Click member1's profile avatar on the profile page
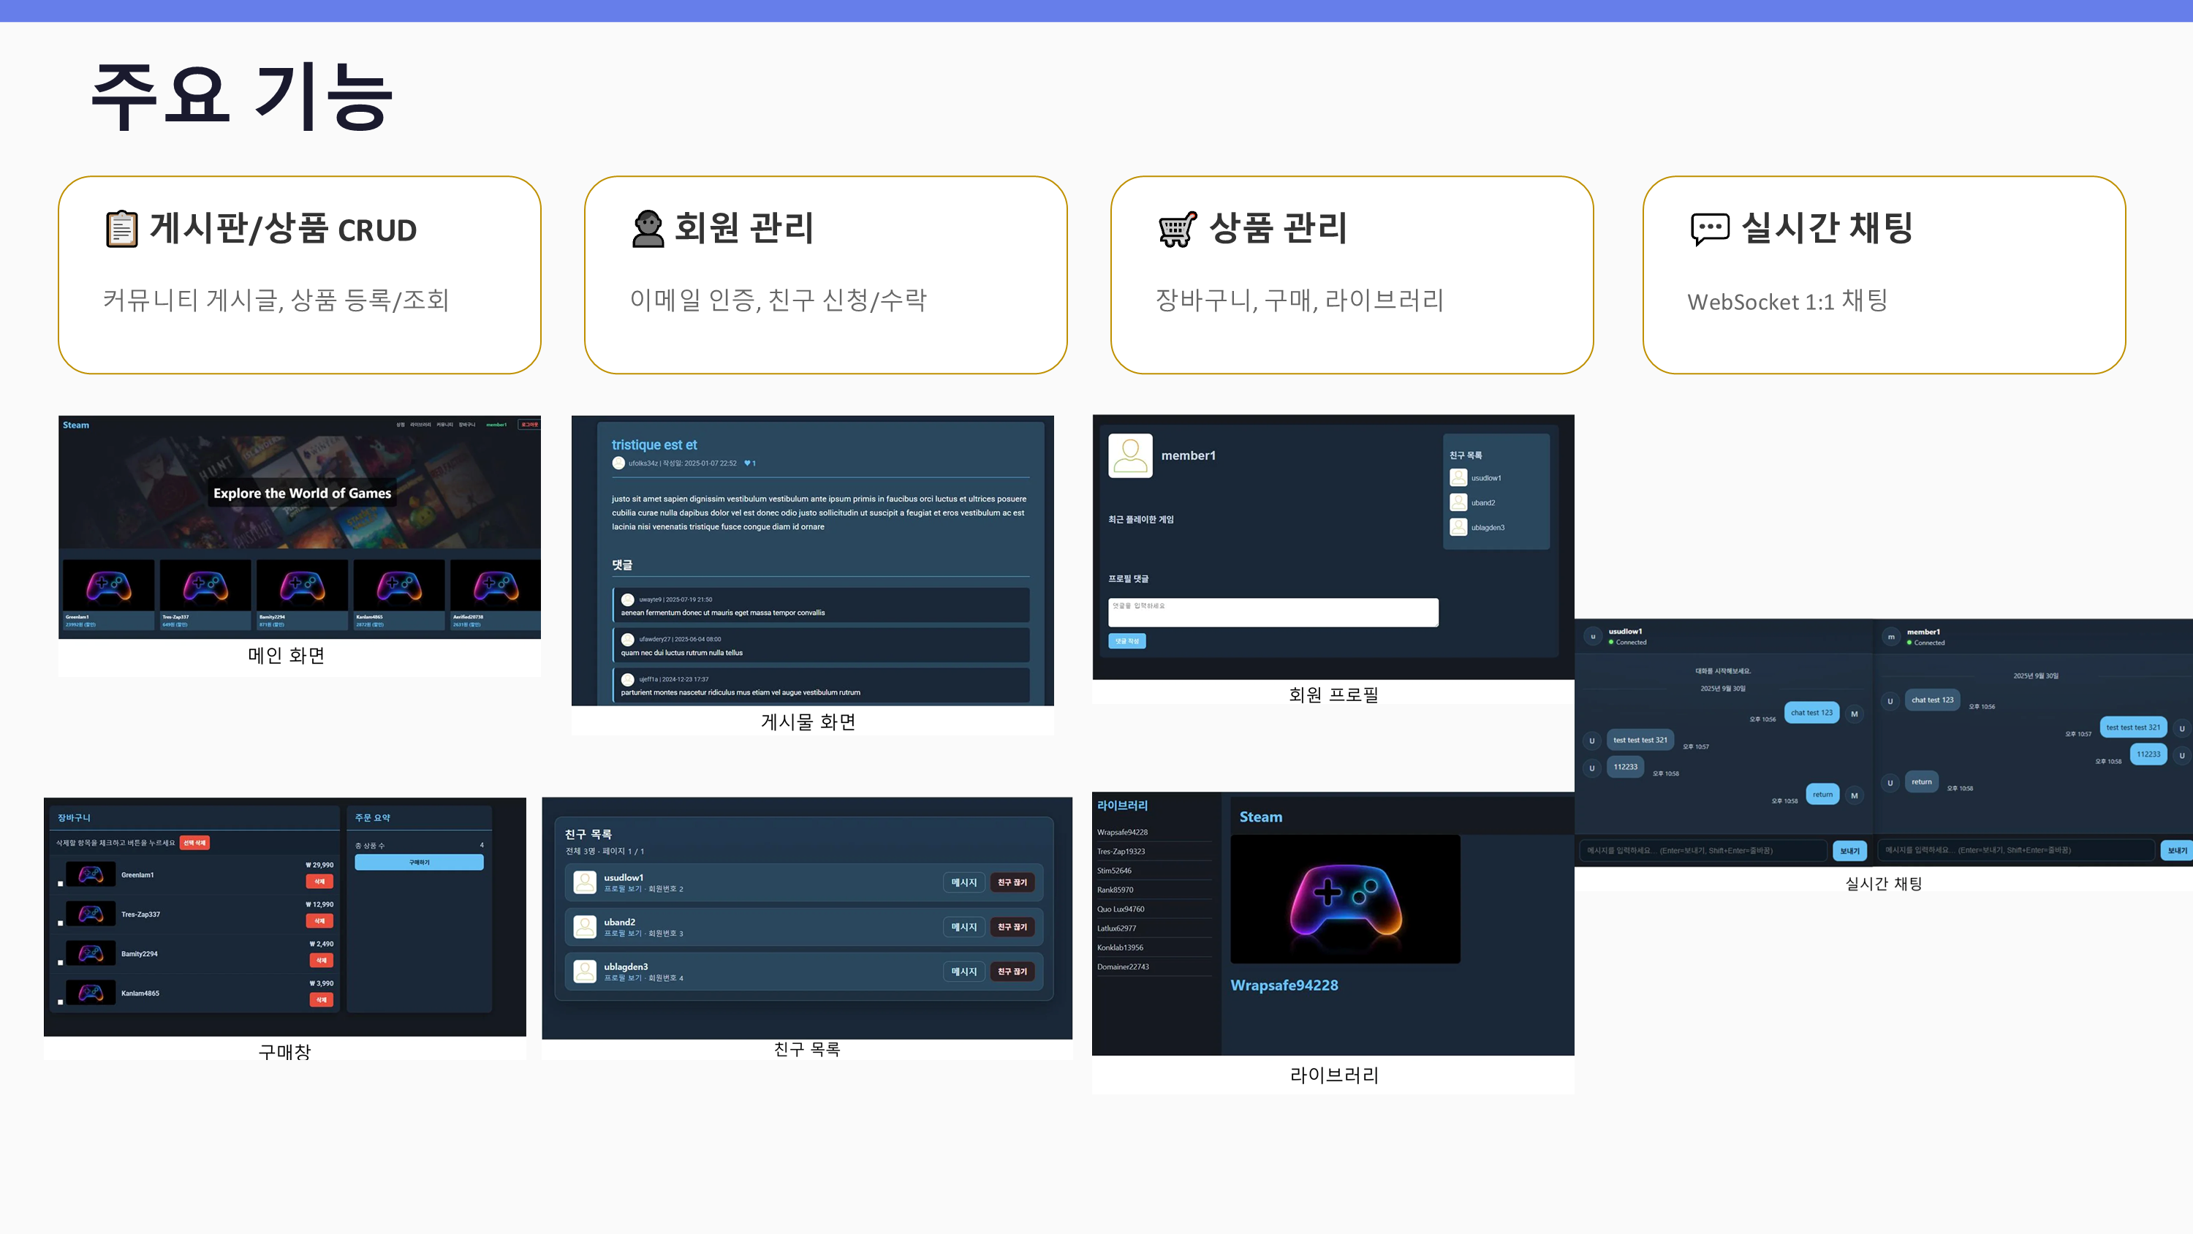The width and height of the screenshot is (2193, 1234). coord(1129,455)
